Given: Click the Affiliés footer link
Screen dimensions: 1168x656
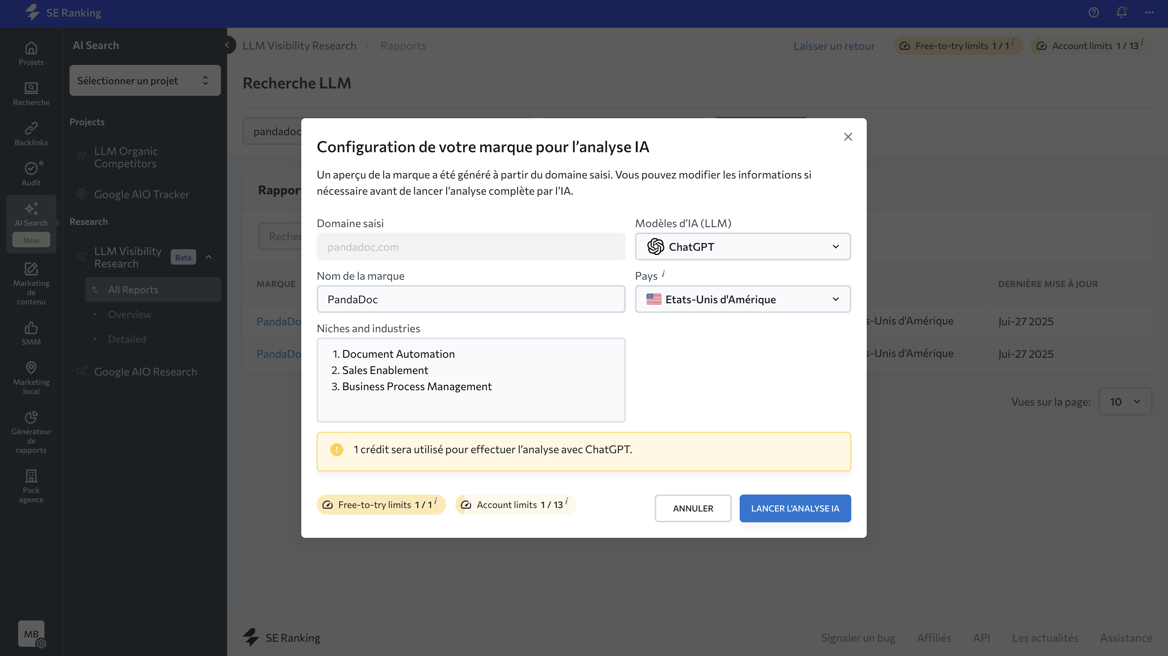Looking at the screenshot, I should coord(934,637).
